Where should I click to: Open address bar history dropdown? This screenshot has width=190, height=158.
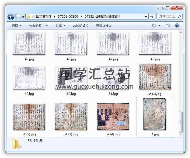(146, 17)
